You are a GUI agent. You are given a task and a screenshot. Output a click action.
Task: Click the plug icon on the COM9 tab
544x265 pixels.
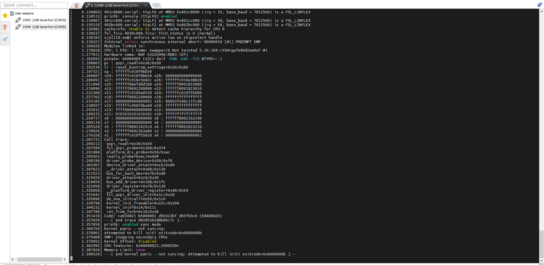(x=88, y=5)
